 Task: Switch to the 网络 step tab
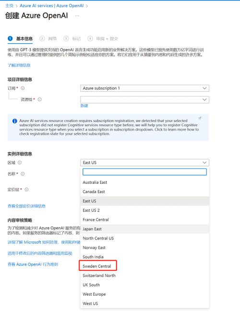pos(48,38)
